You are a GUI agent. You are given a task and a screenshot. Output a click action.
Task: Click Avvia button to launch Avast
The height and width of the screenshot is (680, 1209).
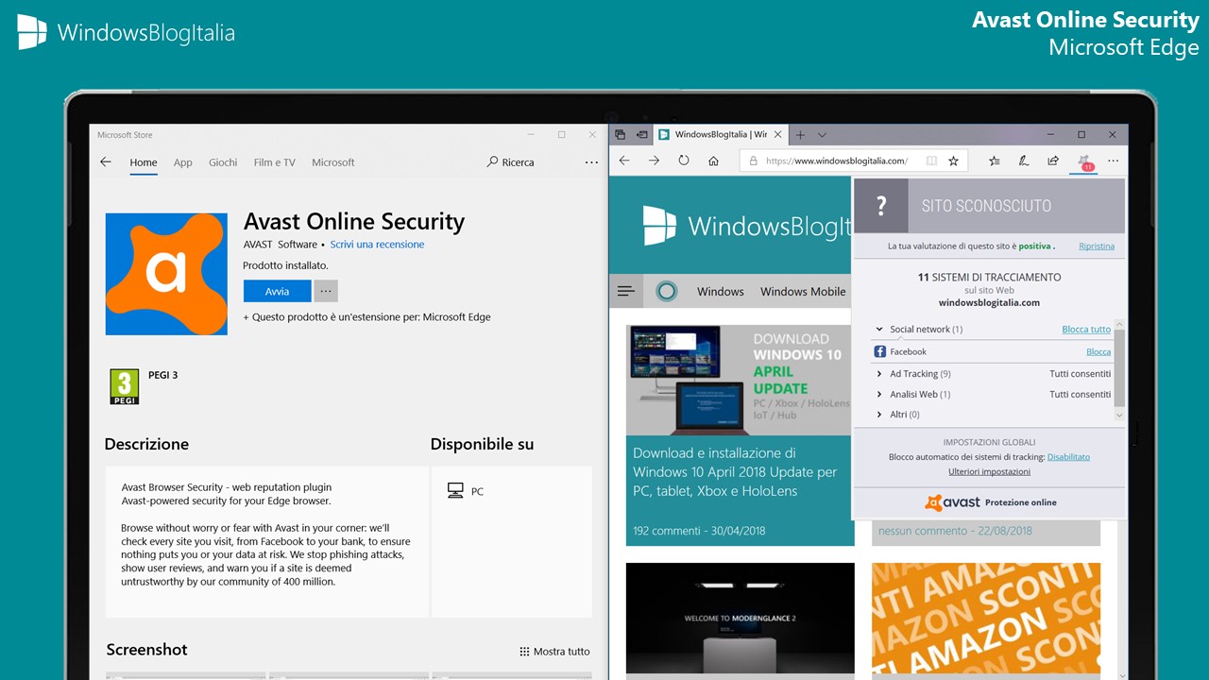[x=277, y=291]
